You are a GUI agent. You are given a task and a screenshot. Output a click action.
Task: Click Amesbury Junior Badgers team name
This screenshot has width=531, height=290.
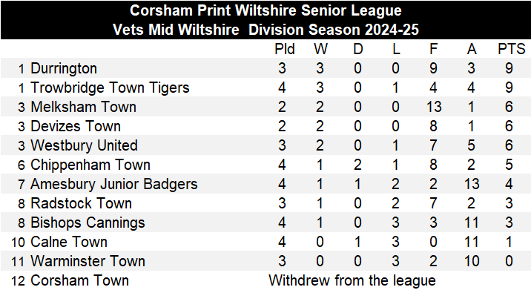(113, 184)
